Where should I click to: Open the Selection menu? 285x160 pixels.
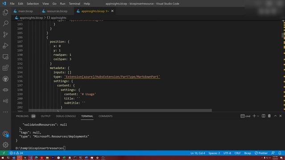pos(33,4)
